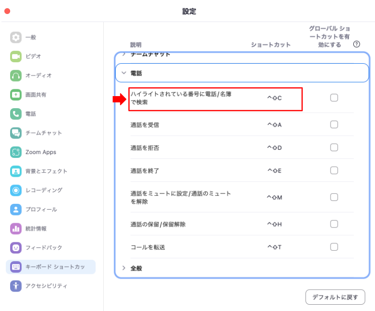Select the 全般 section header label
Image resolution: width=375 pixels, height=311 pixels.
point(136,269)
